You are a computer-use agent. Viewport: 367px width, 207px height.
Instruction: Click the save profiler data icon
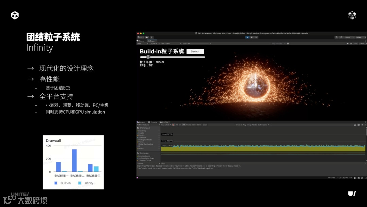[359, 125]
